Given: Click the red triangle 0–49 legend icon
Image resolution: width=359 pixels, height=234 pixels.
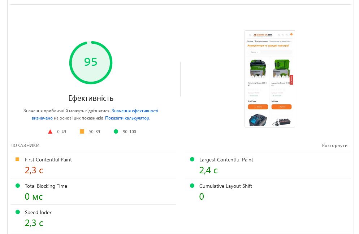Looking at the screenshot, I should pos(50,131).
